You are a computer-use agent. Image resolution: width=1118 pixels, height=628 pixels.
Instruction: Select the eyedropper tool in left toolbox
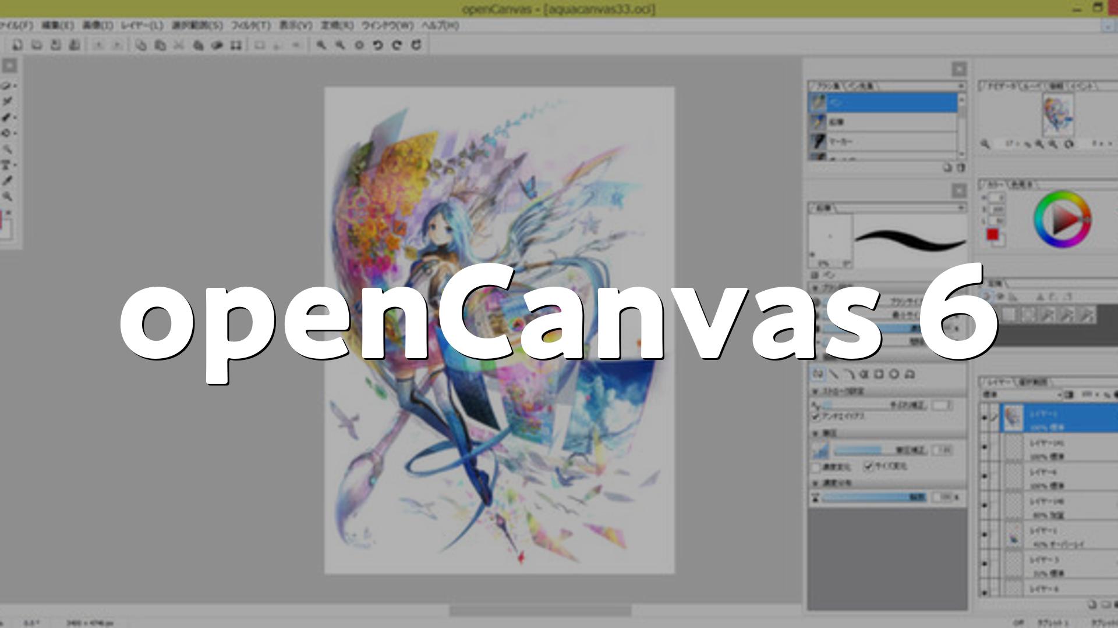click(x=8, y=181)
